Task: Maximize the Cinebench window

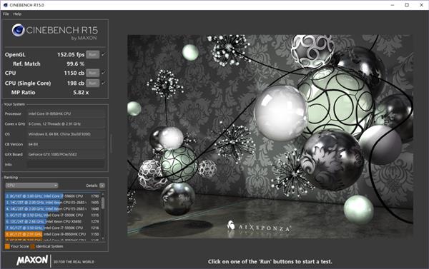Action: [407, 5]
